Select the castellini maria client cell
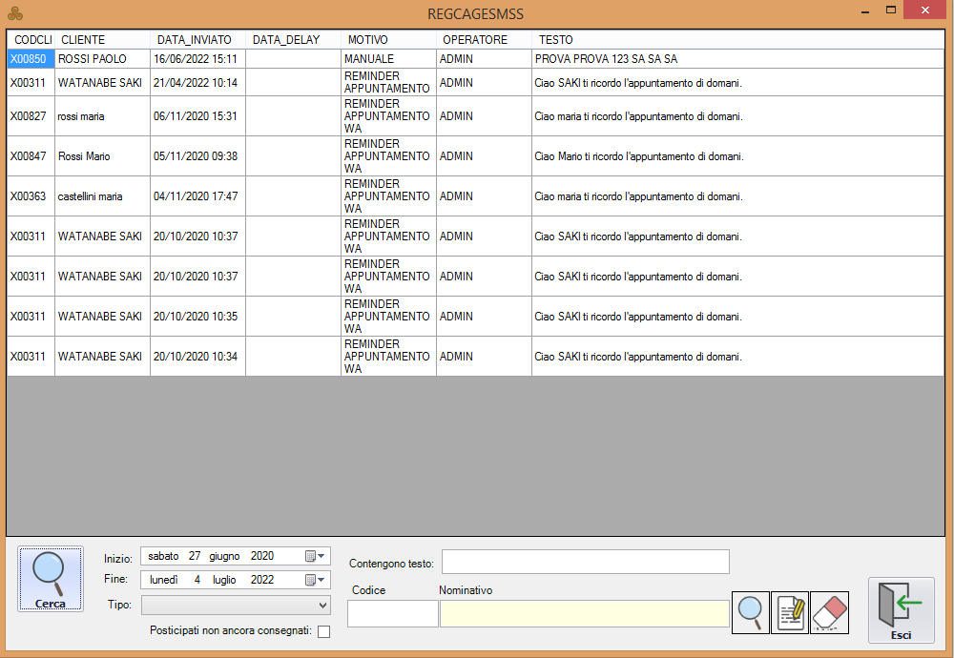This screenshot has width=954, height=658. [x=91, y=196]
